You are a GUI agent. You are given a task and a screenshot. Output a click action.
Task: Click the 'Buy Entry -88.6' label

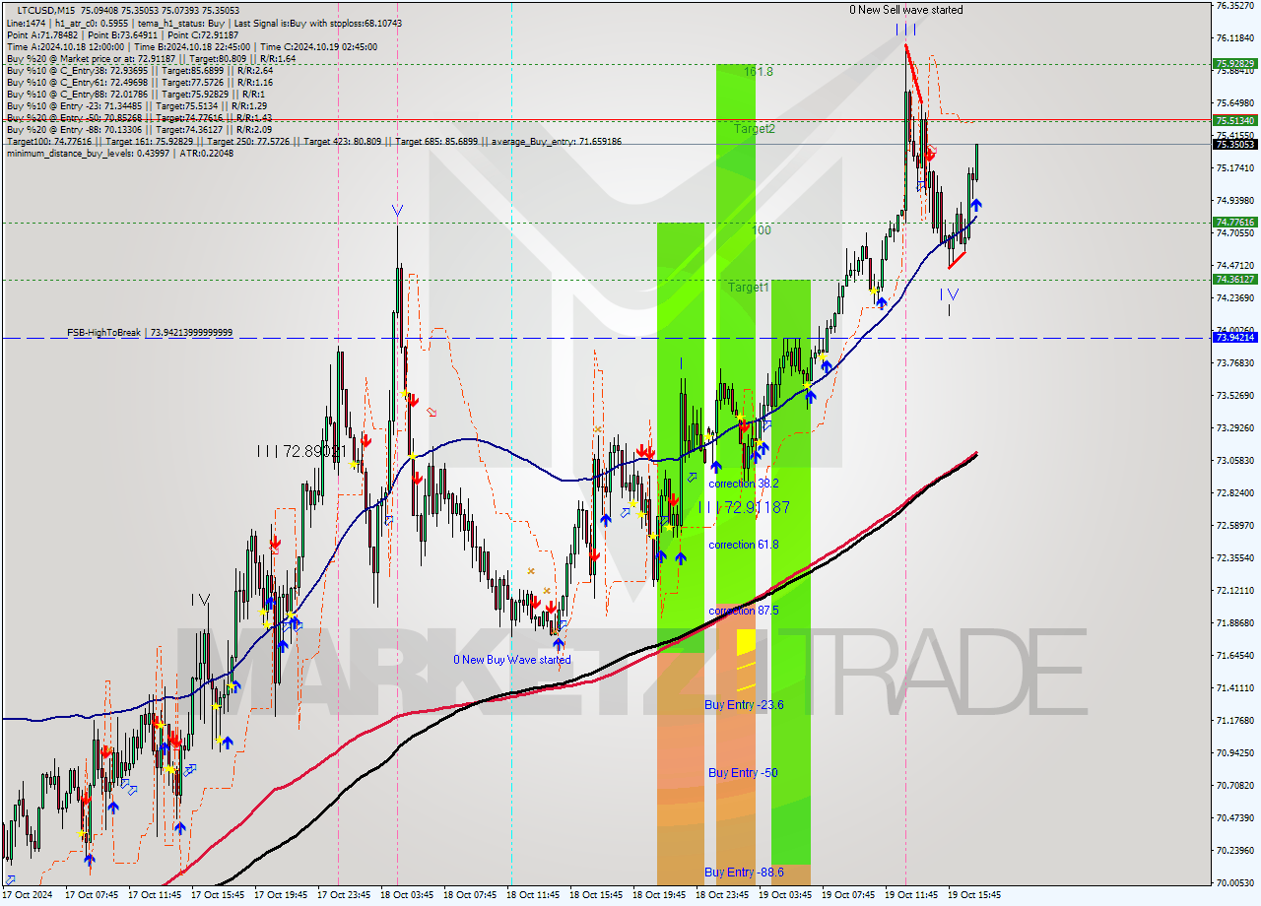tap(744, 873)
